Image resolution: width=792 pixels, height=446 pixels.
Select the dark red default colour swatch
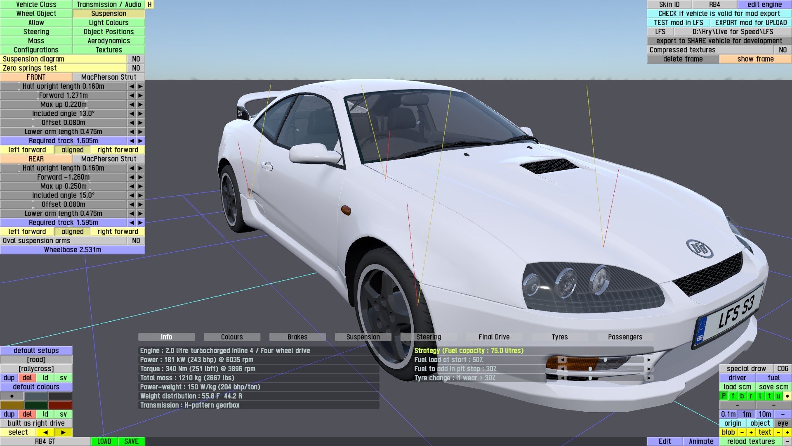[x=60, y=405]
